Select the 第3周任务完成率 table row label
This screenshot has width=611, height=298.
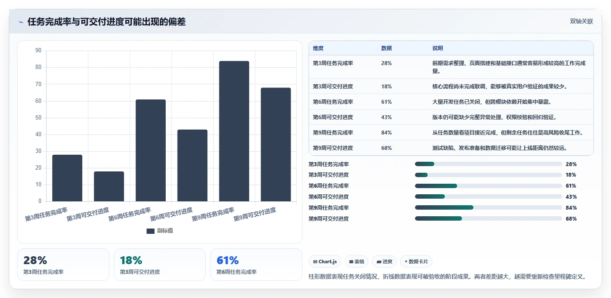[x=333, y=63]
